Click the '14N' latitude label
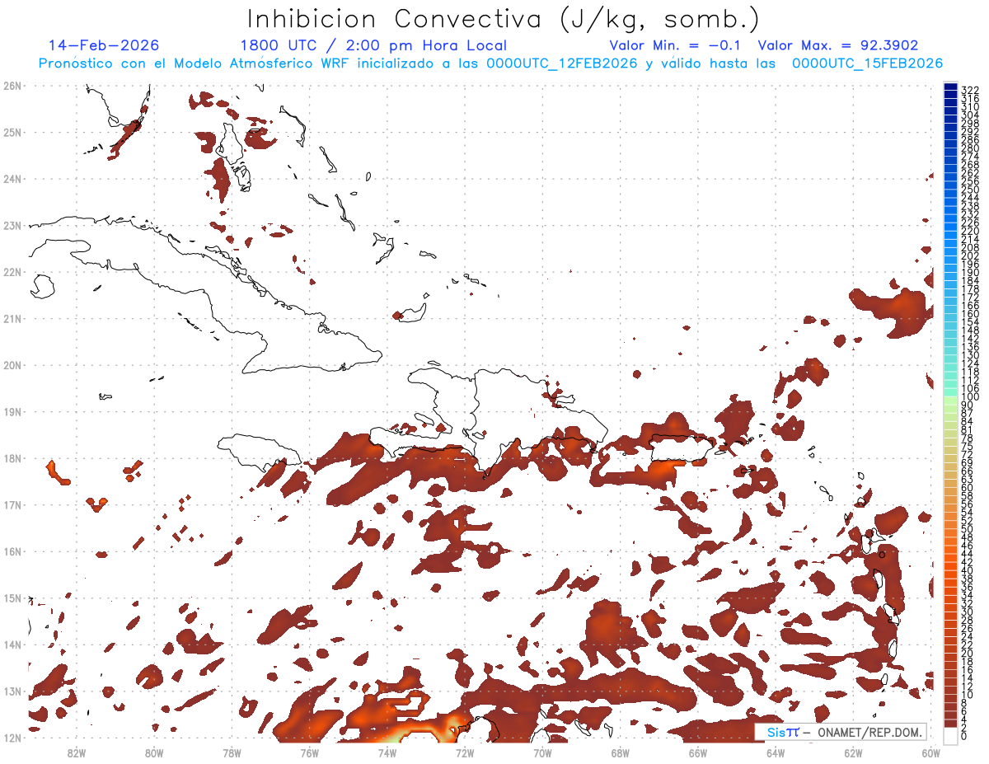The image size is (989, 764). click(12, 644)
